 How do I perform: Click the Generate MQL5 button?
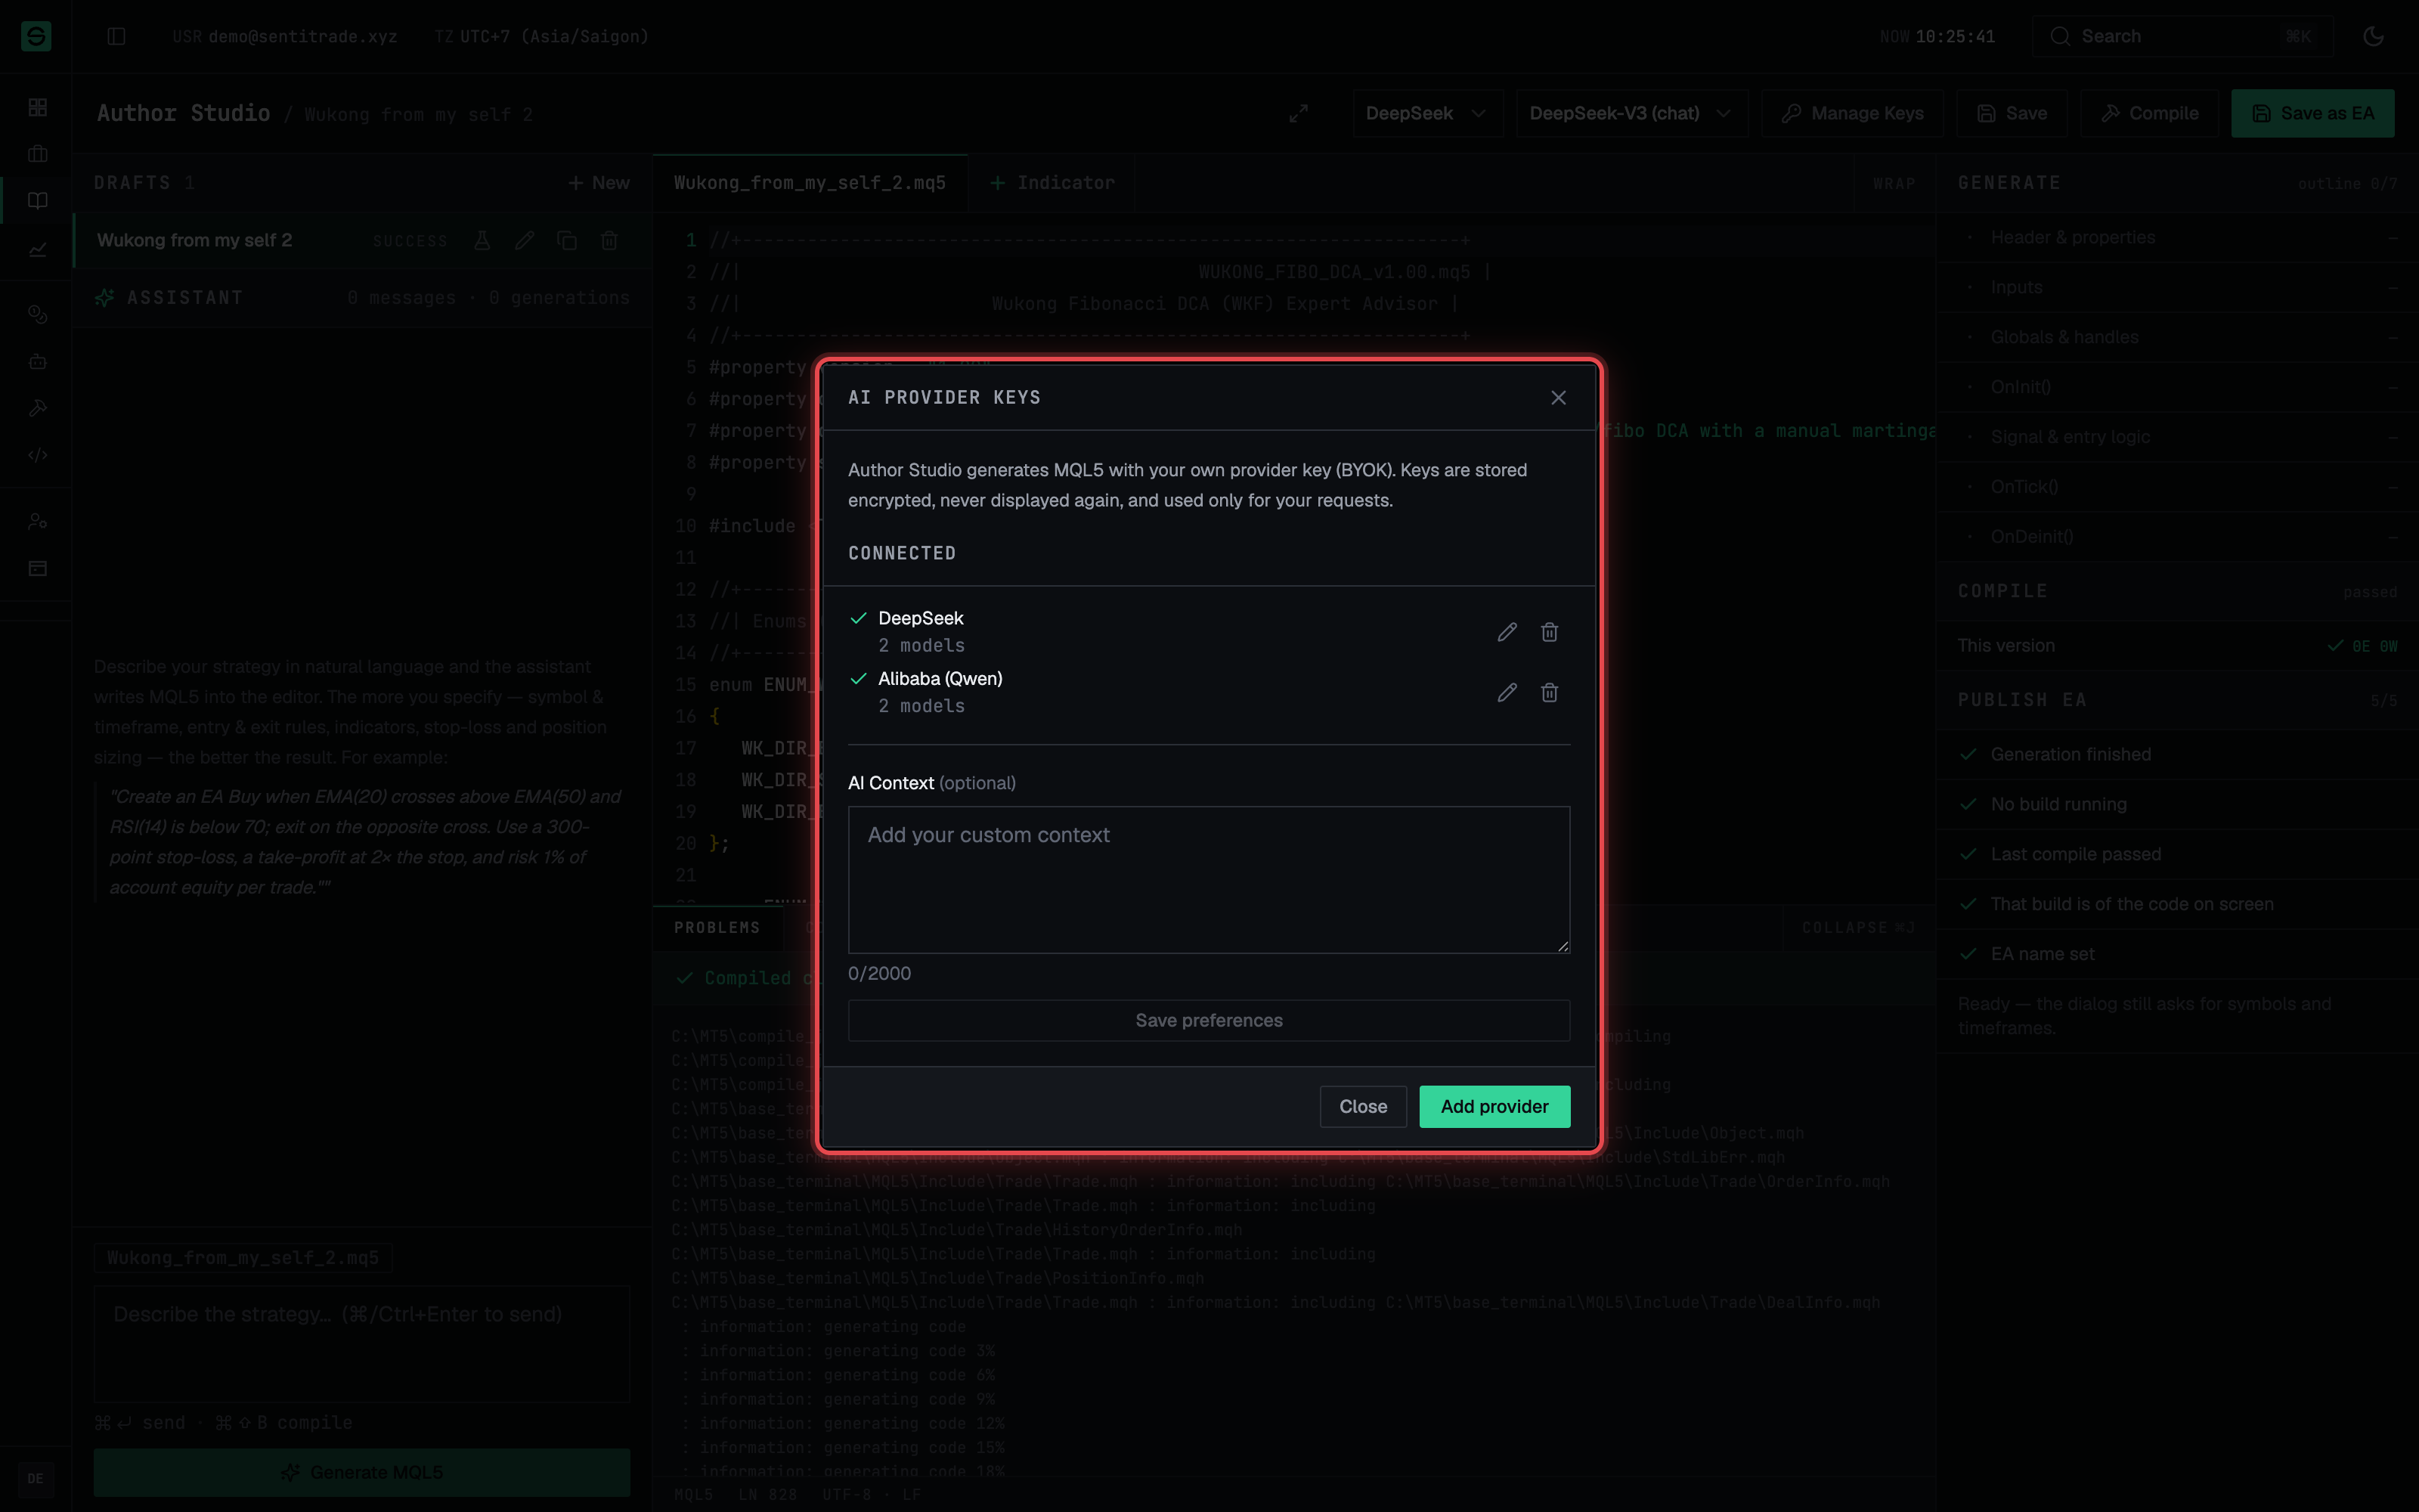(362, 1472)
